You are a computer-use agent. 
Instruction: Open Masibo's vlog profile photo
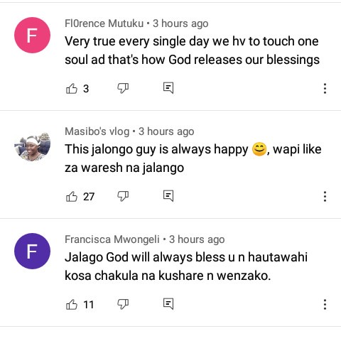[32, 147]
